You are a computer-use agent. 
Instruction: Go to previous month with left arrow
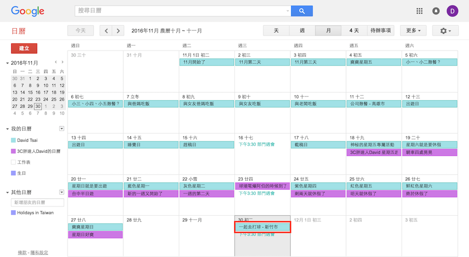coord(106,30)
